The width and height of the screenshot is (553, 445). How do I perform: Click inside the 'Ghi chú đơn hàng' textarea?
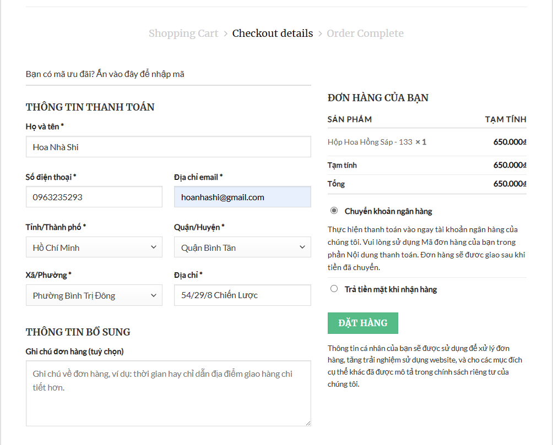(168, 393)
